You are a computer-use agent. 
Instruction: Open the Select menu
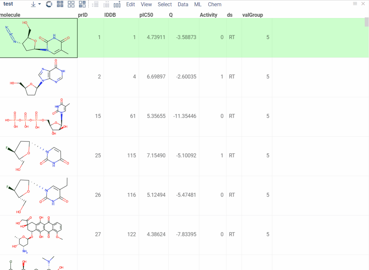(x=165, y=5)
